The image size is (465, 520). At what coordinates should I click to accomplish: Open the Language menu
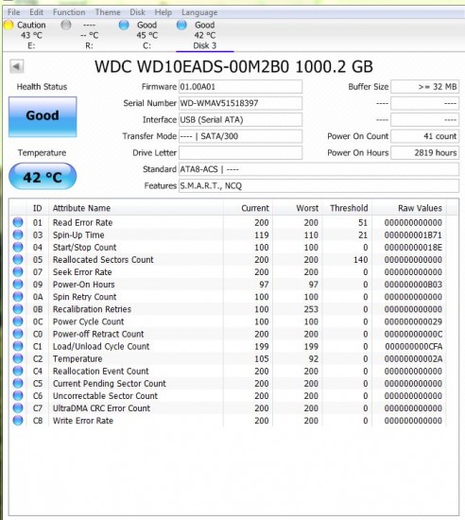(x=199, y=12)
